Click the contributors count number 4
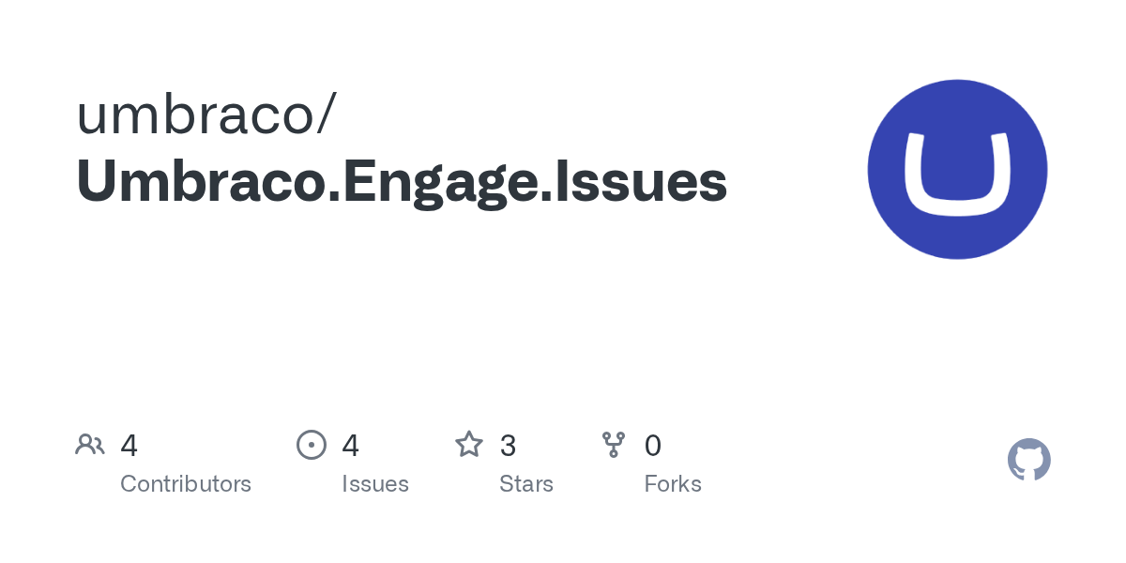This screenshot has height=563, width=1126. point(129,446)
